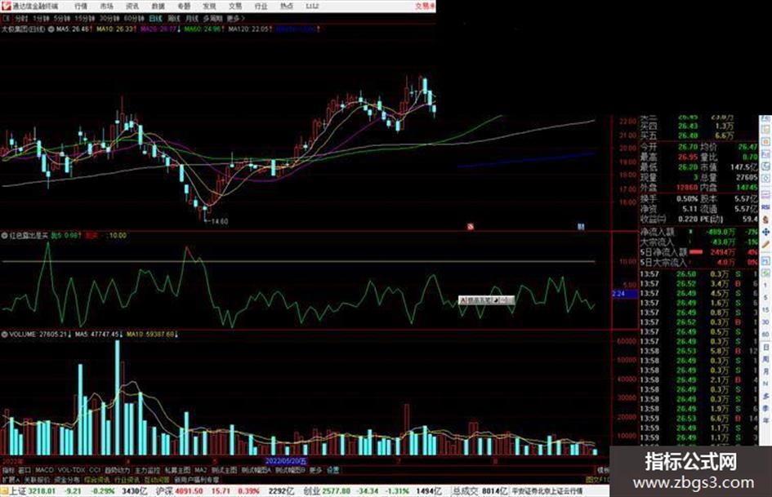
Task: Open the 热点 menu
Action: click(x=287, y=6)
